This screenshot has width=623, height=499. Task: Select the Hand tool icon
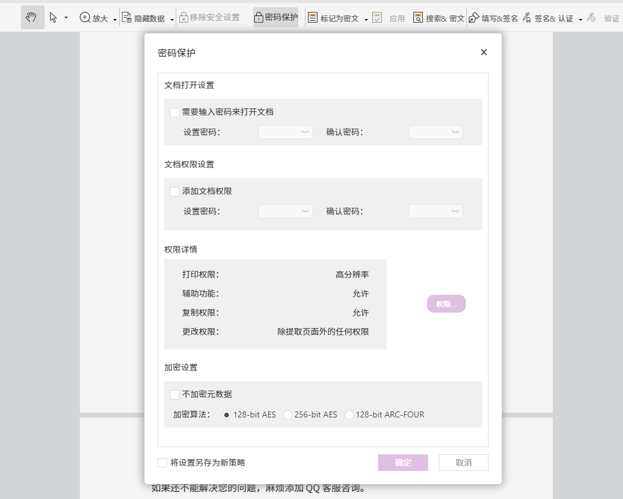tap(32, 18)
